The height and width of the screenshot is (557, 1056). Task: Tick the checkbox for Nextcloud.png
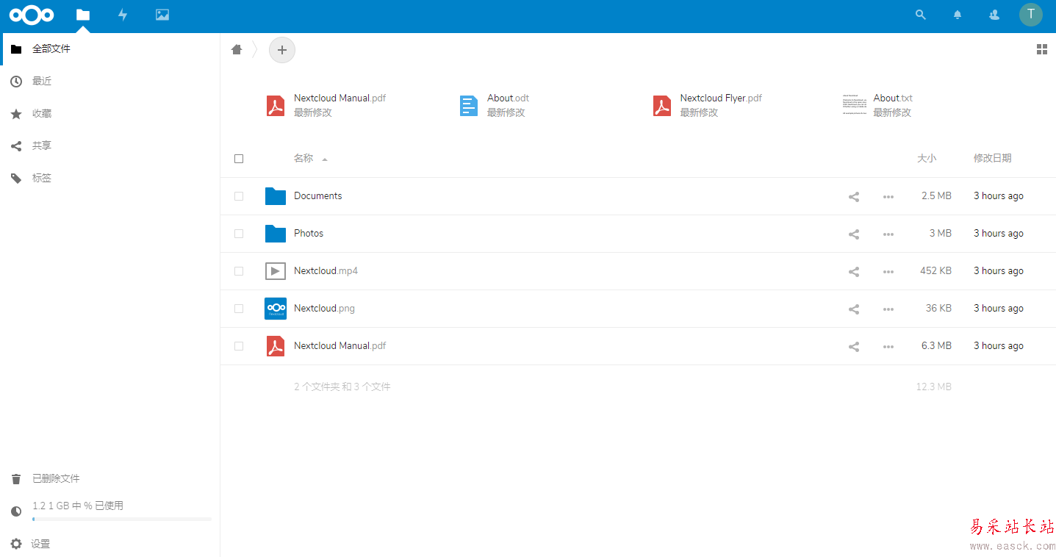pos(239,309)
